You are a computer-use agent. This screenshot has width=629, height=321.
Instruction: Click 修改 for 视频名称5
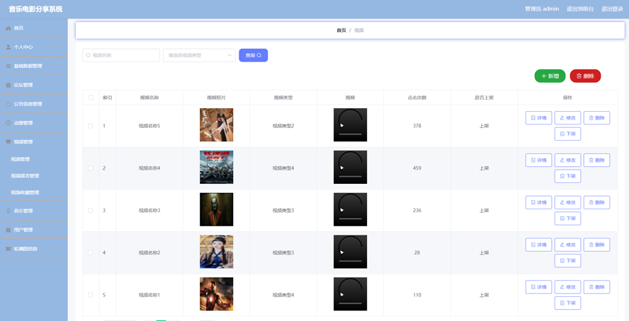[x=567, y=118]
